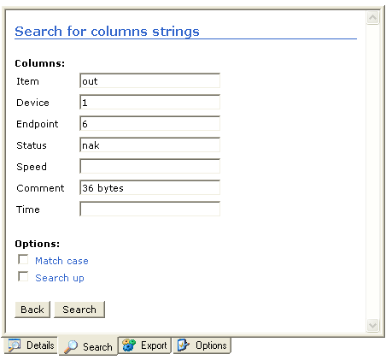
Task: Click the Search up label link
Action: click(60, 278)
